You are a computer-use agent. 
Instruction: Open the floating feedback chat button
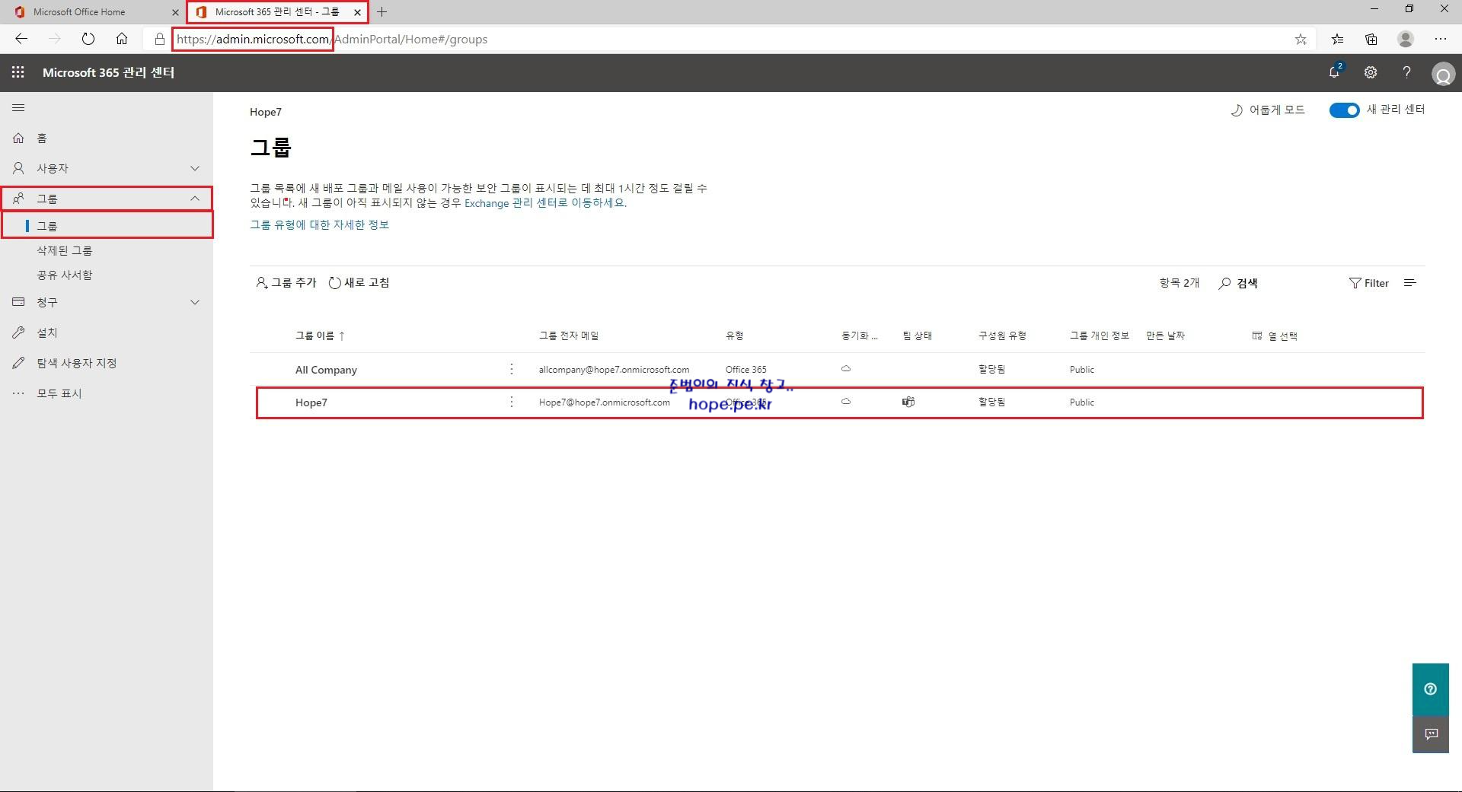pyautogui.click(x=1431, y=734)
